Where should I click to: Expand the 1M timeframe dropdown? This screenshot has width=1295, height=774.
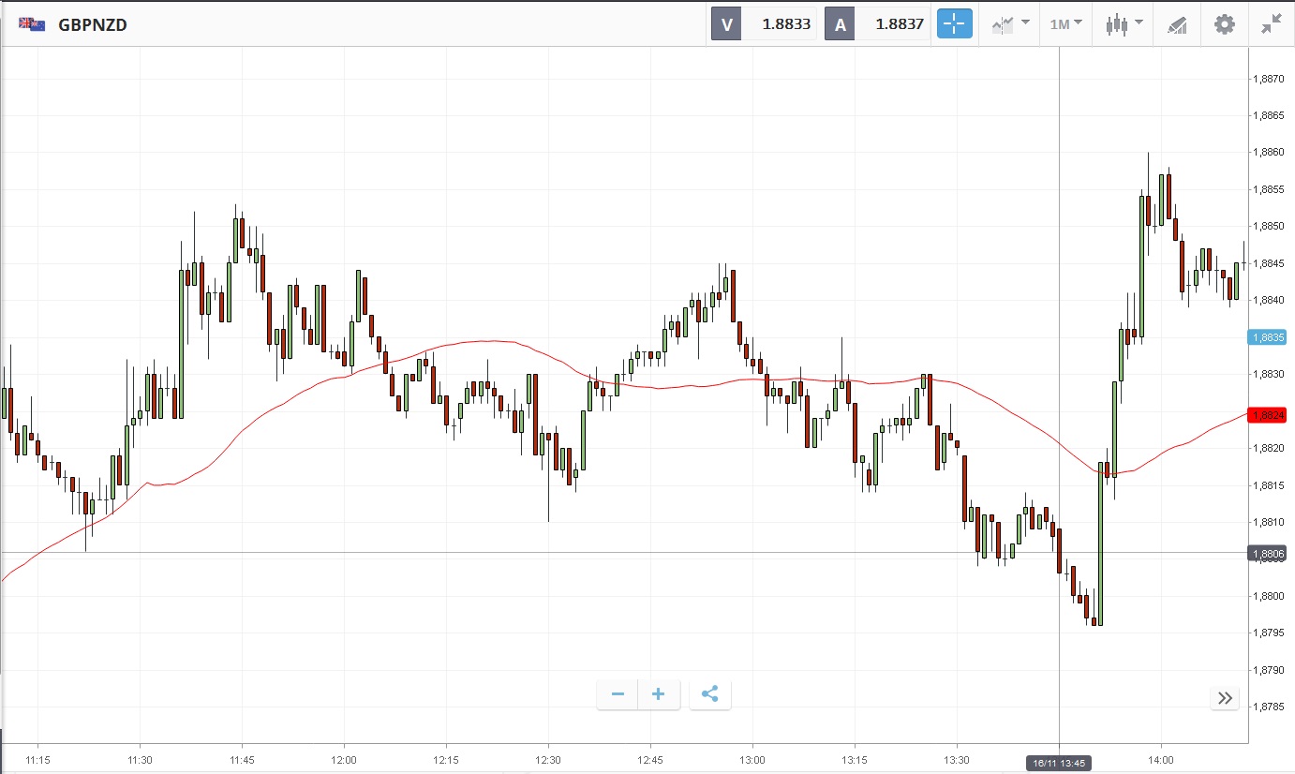point(1065,24)
